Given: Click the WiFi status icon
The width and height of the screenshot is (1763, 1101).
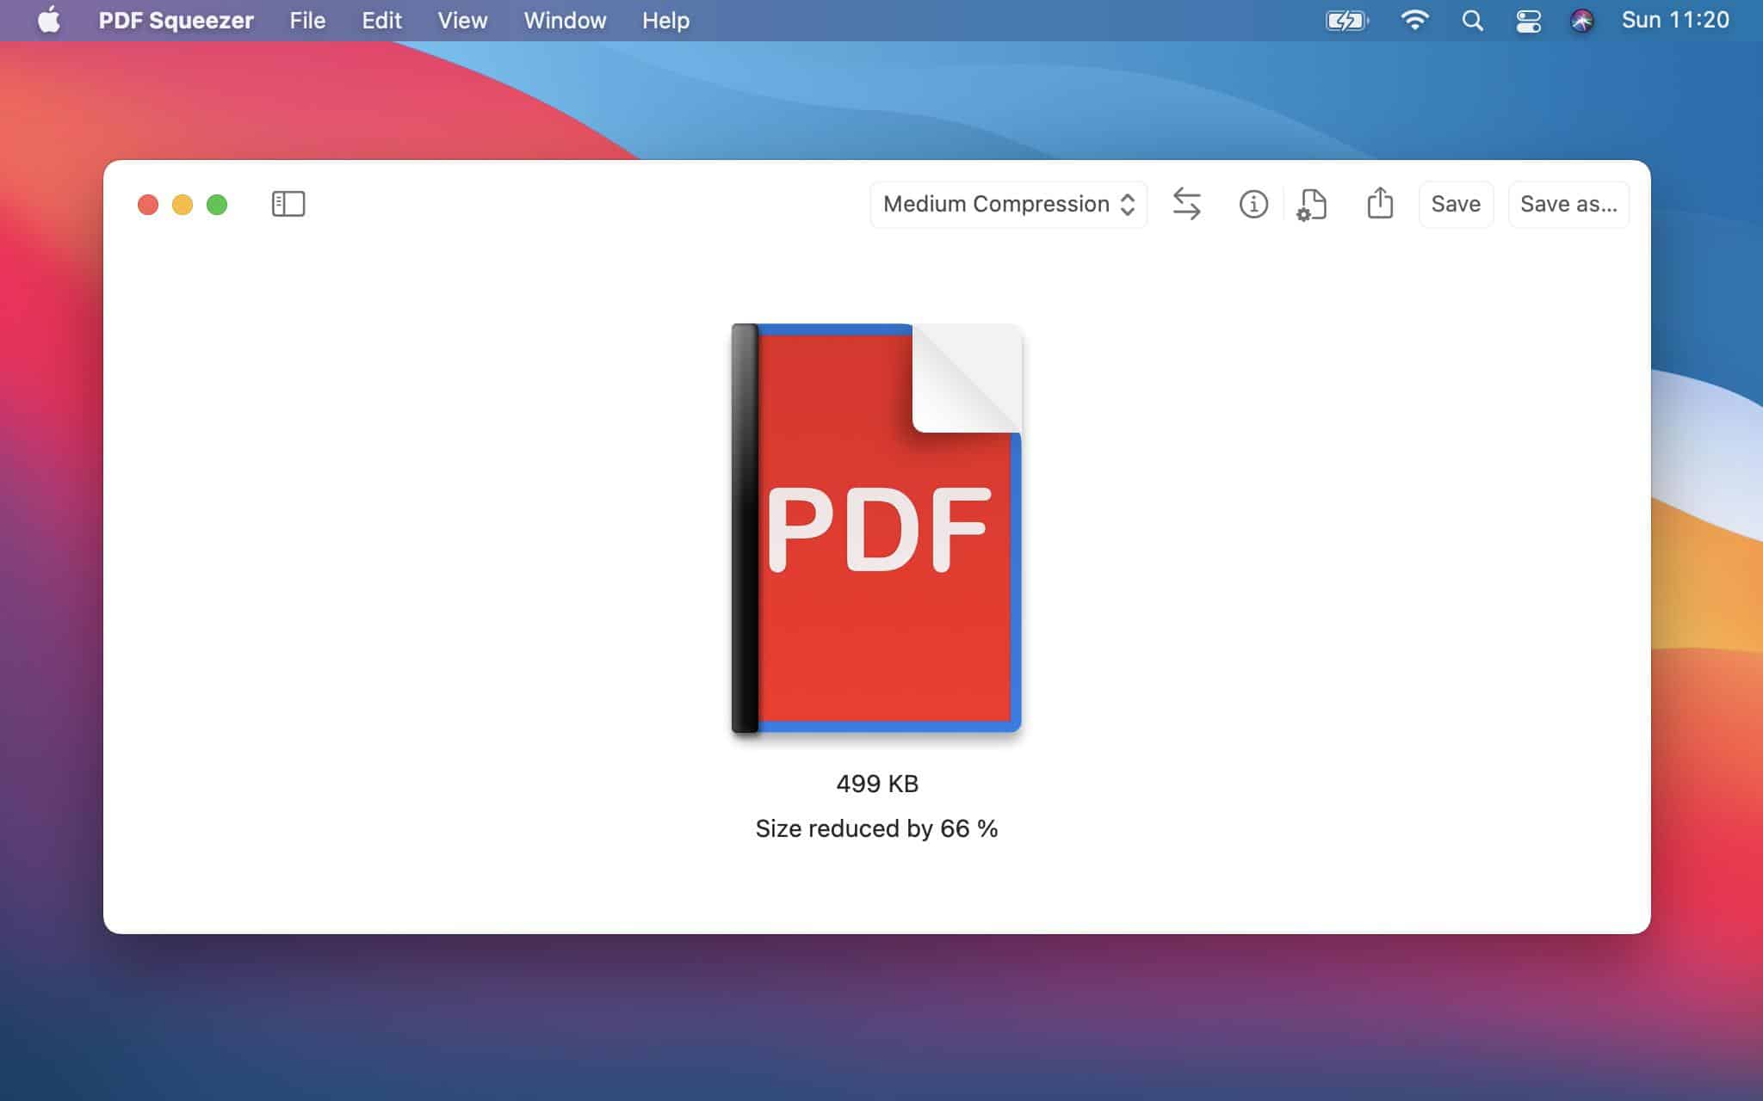Looking at the screenshot, I should pos(1416,21).
